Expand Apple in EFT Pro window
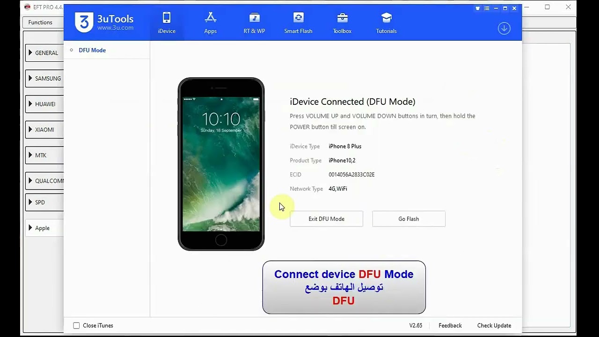 [44, 228]
